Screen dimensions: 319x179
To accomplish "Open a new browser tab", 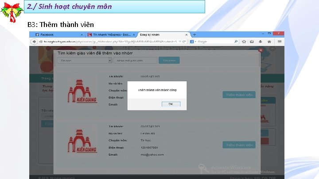I will tap(195, 35).
